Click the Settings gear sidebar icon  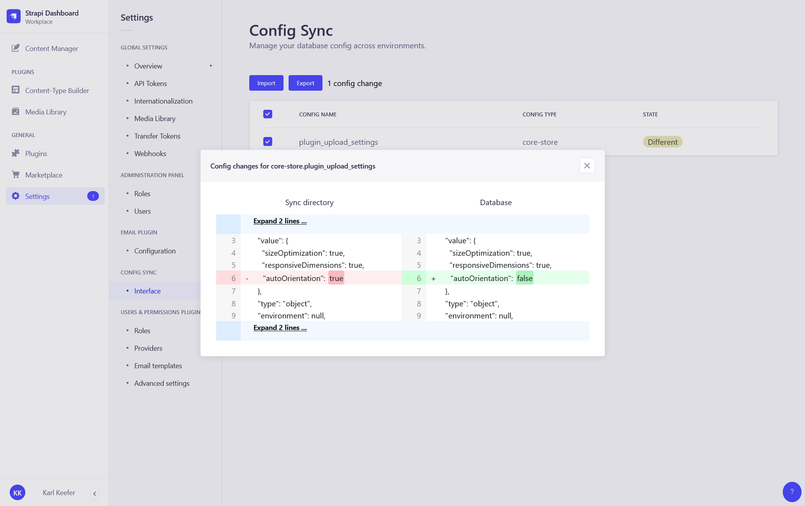pos(16,196)
